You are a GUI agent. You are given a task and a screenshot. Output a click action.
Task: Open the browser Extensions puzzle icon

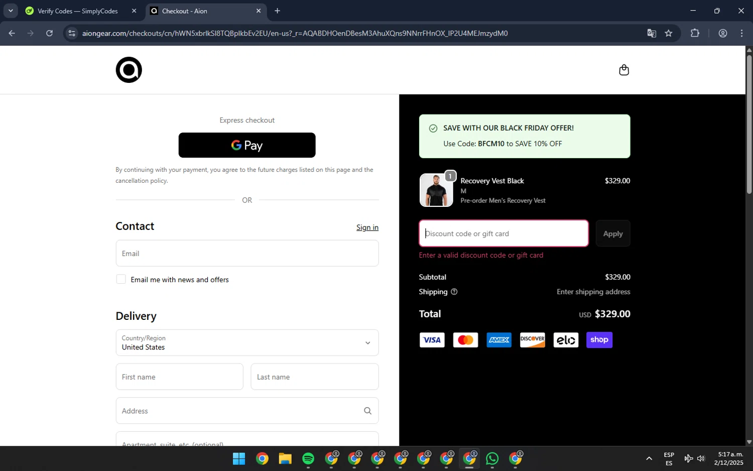point(695,33)
